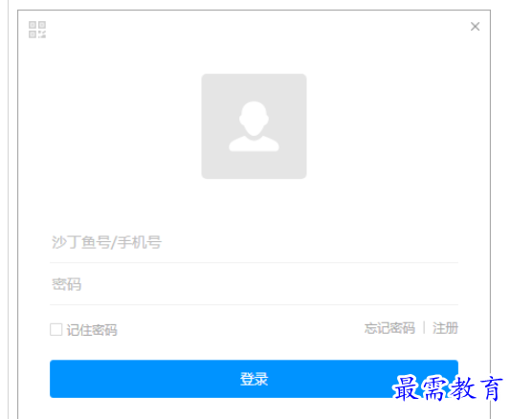Focus the 密码 password field
This screenshot has height=419, width=511.
point(254,284)
